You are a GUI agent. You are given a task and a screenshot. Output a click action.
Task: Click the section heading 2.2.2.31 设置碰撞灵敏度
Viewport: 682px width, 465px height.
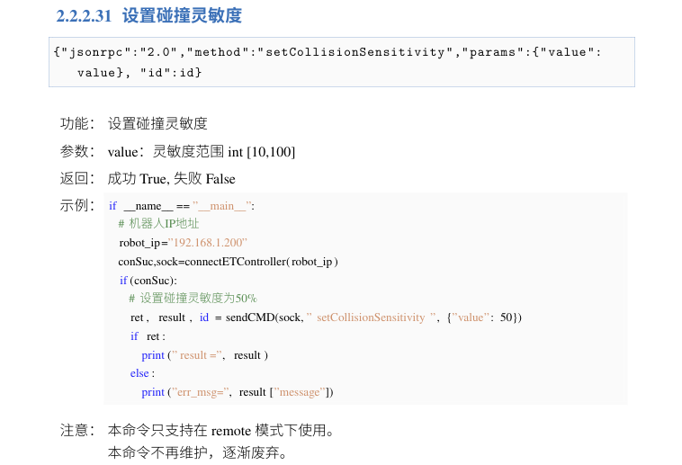(148, 16)
